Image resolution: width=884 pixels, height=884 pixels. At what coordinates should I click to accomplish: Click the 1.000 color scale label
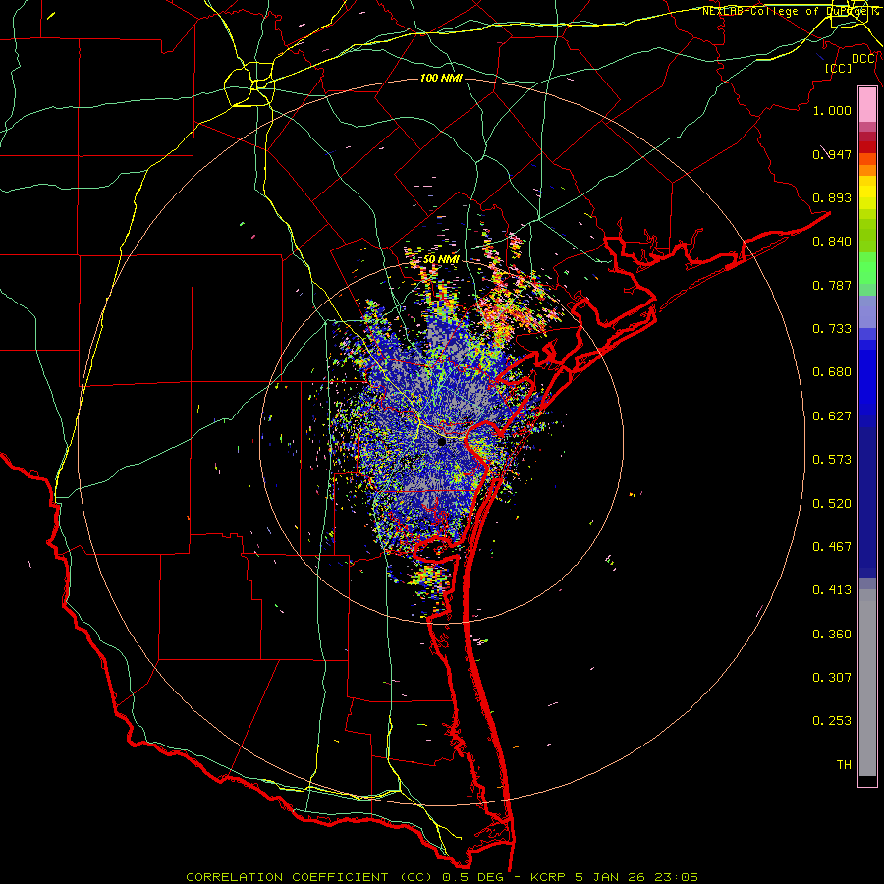(x=832, y=110)
